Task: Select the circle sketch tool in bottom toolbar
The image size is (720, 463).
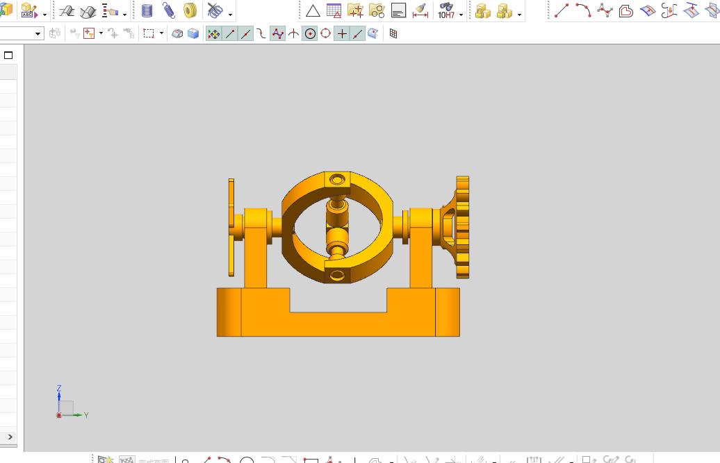Action: 247,460
